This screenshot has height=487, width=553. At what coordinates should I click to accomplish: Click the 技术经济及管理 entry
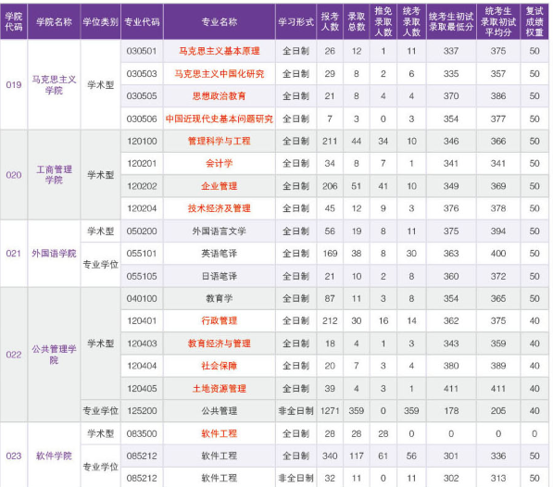(x=219, y=208)
